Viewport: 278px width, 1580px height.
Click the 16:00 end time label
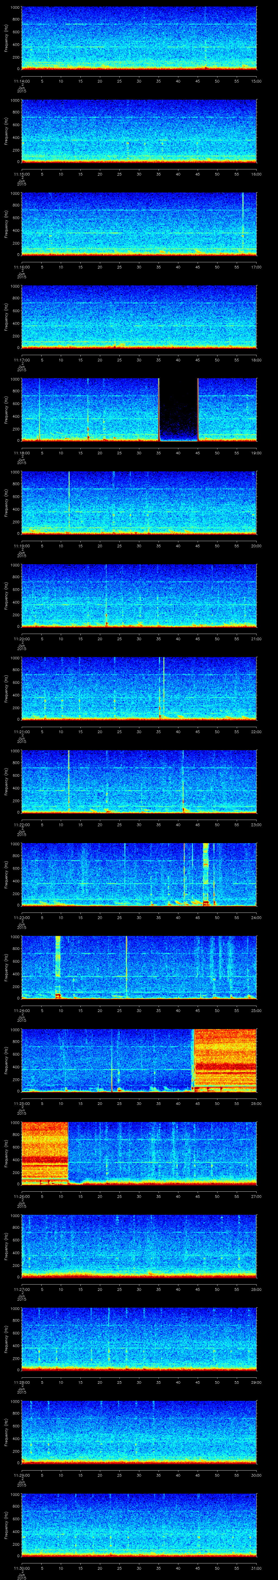(x=256, y=174)
